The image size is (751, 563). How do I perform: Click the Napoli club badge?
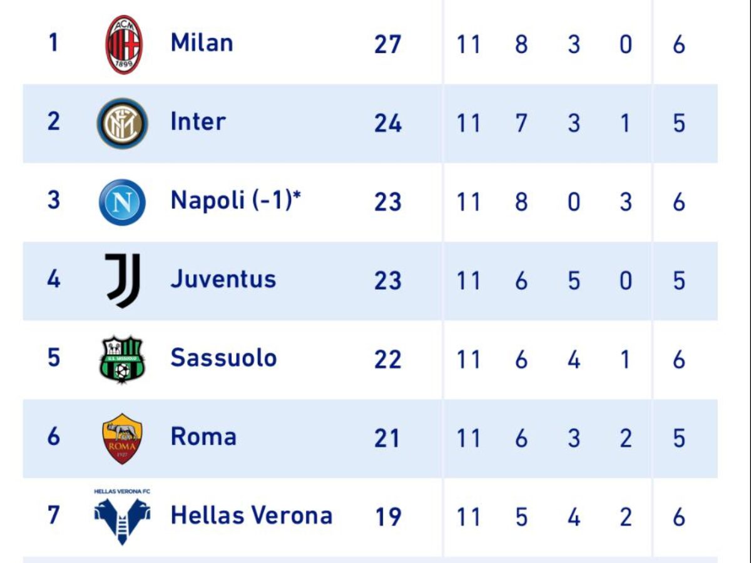(122, 202)
